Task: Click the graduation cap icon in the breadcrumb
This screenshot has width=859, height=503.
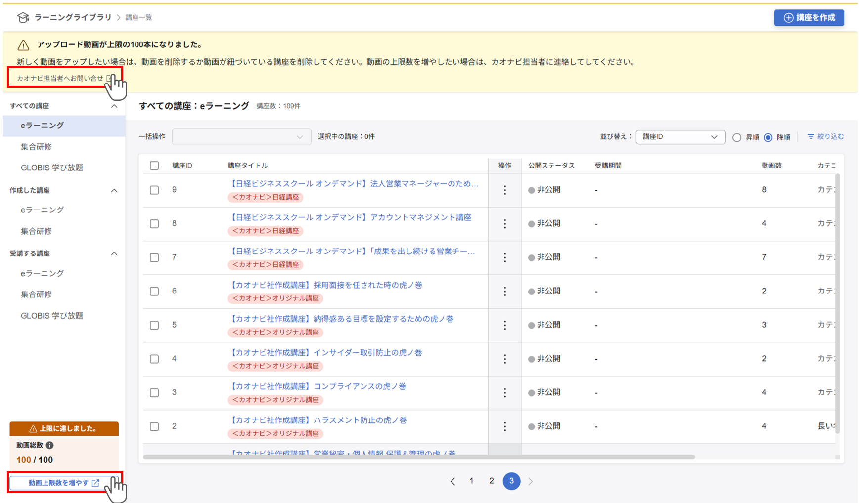Action: pyautogui.click(x=23, y=17)
